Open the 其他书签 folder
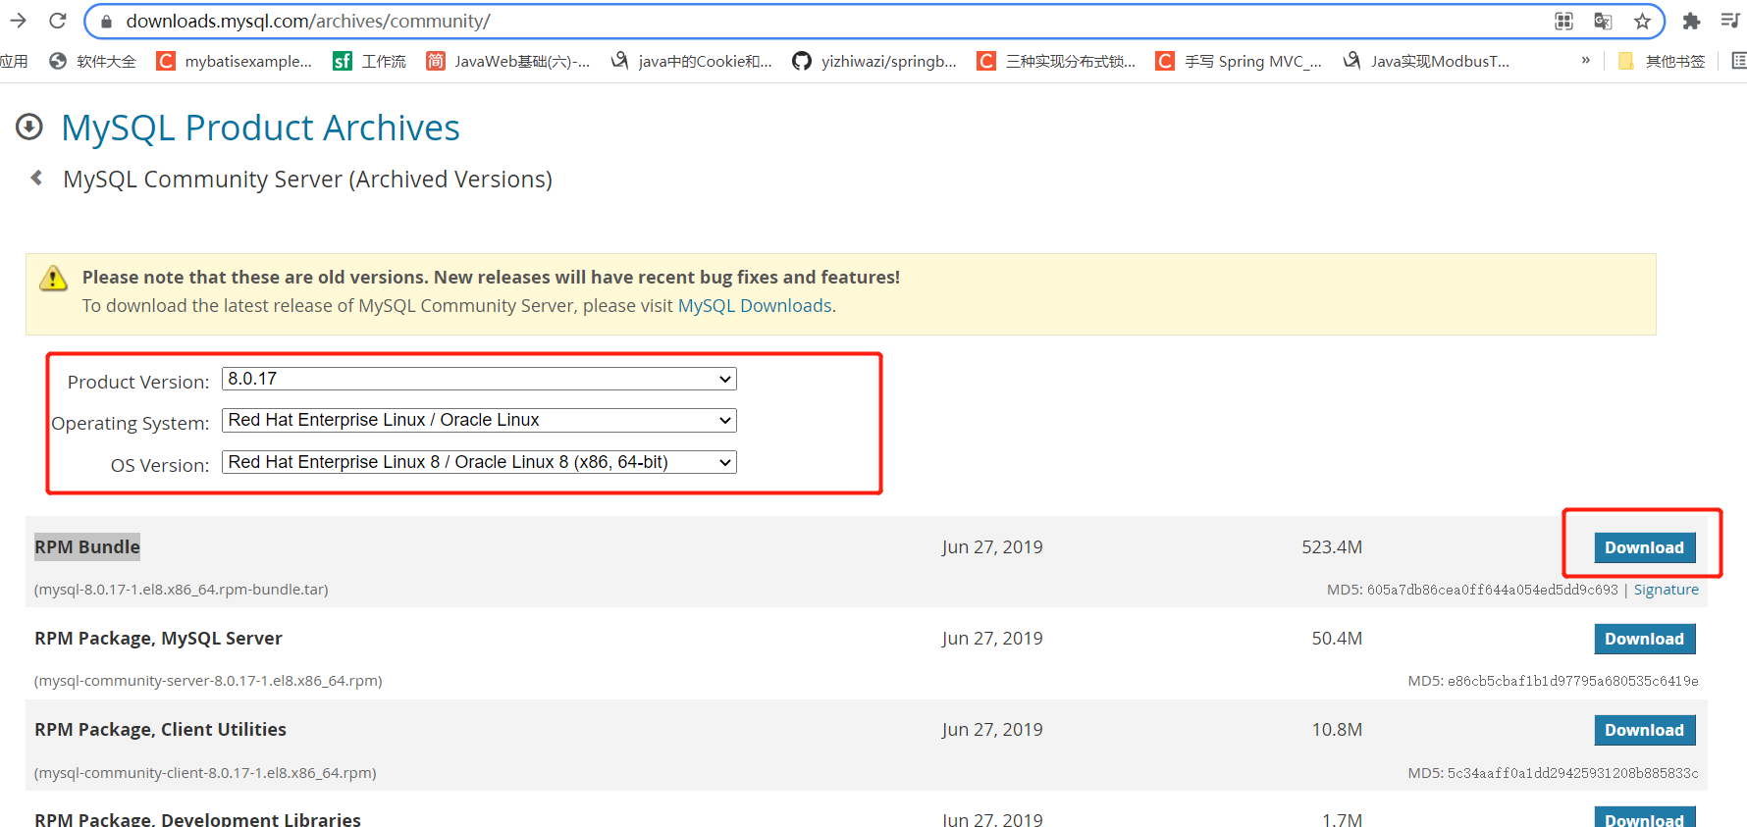1747x827 pixels. point(1662,61)
